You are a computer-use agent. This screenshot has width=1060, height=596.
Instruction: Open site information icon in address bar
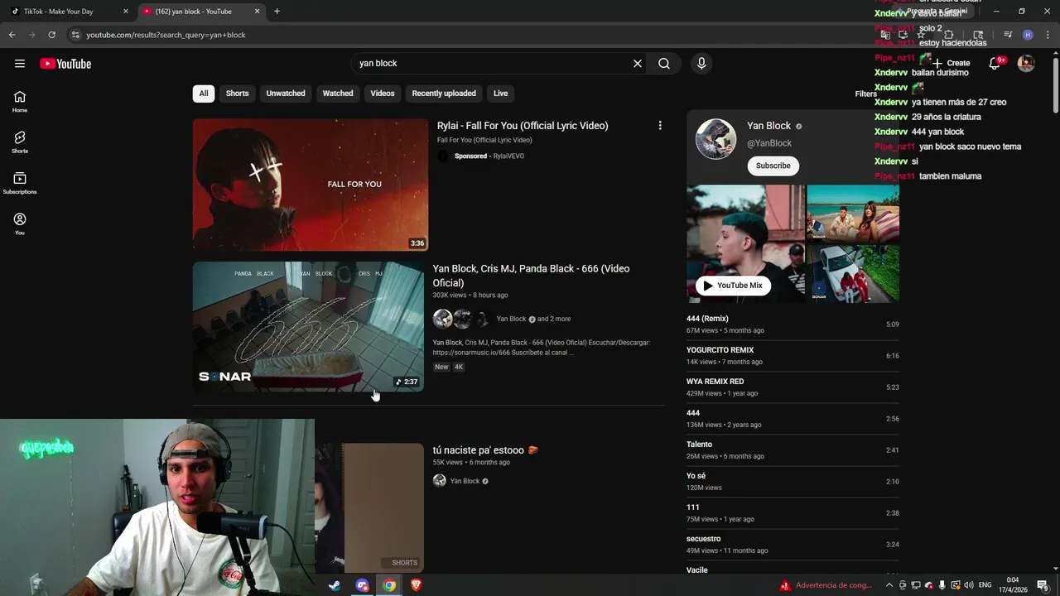coord(75,35)
